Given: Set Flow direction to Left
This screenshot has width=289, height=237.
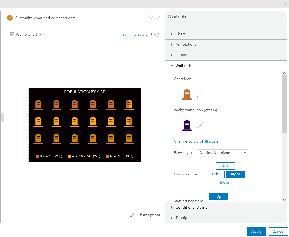Looking at the screenshot, I should pos(215,174).
